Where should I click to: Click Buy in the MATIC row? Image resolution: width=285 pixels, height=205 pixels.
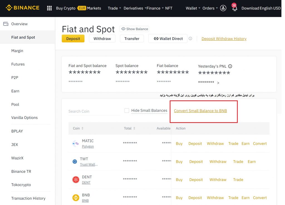click(179, 144)
